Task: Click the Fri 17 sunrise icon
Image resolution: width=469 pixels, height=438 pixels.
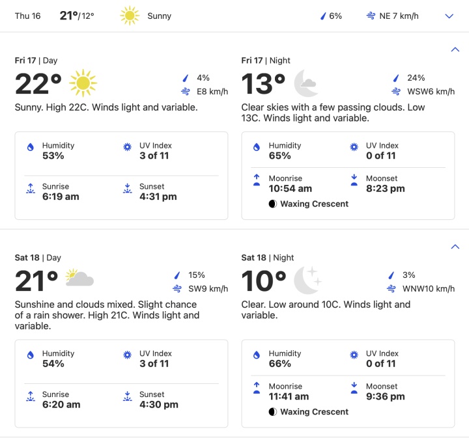Action: click(30, 188)
